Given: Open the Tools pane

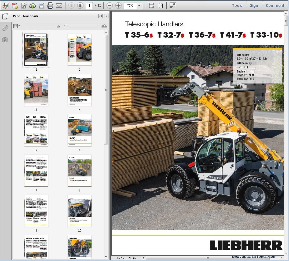Looking at the screenshot, I should (x=237, y=6).
